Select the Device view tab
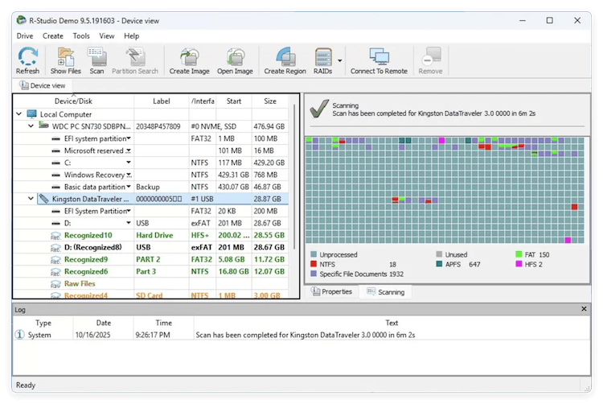Screen dimensions: 603x404 [x=47, y=85]
